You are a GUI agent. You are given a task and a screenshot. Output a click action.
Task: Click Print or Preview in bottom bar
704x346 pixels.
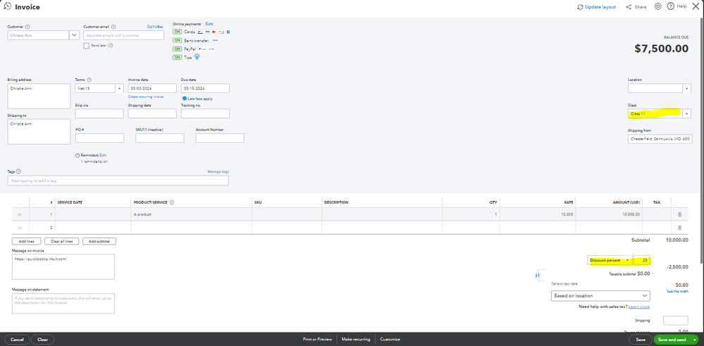[x=317, y=340]
